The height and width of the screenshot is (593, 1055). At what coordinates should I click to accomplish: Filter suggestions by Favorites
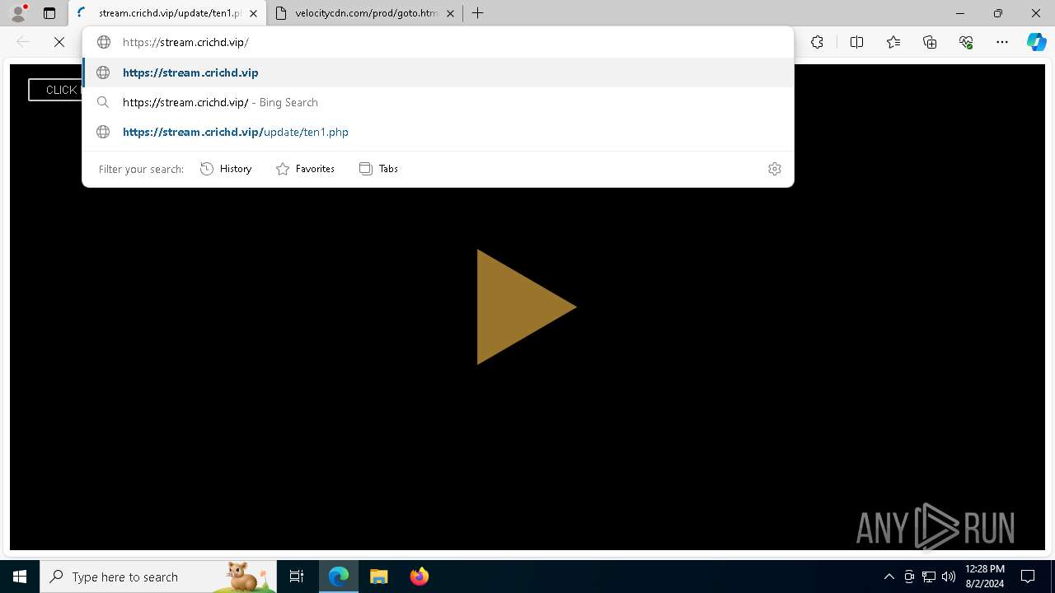click(306, 169)
